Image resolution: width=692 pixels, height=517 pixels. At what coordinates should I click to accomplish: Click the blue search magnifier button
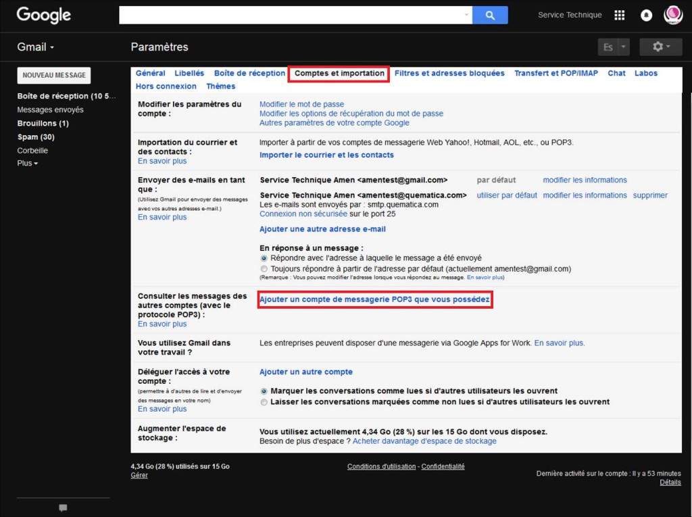coord(490,15)
